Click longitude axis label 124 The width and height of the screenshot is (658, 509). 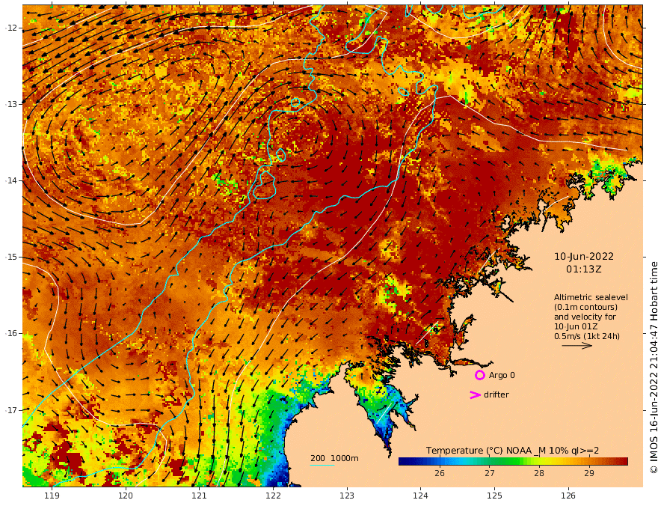[420, 496]
